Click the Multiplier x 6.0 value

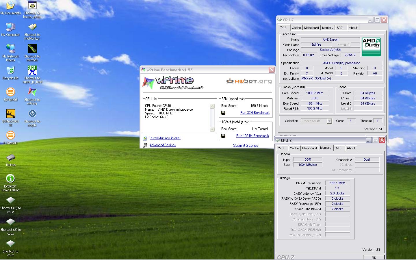click(x=315, y=98)
